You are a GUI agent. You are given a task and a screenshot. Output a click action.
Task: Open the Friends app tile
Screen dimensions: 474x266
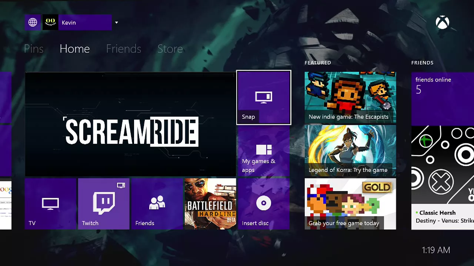click(157, 204)
